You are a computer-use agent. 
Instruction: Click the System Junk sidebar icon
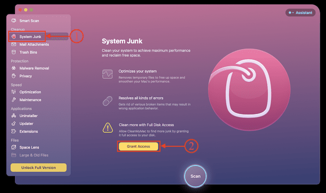pyautogui.click(x=14, y=36)
